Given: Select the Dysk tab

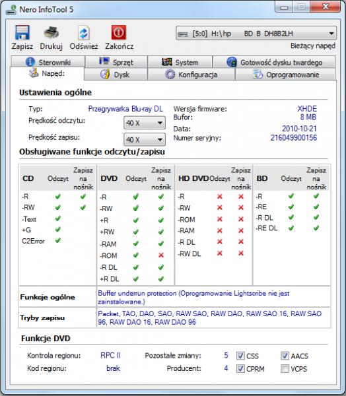Looking at the screenshot, I should point(116,75).
